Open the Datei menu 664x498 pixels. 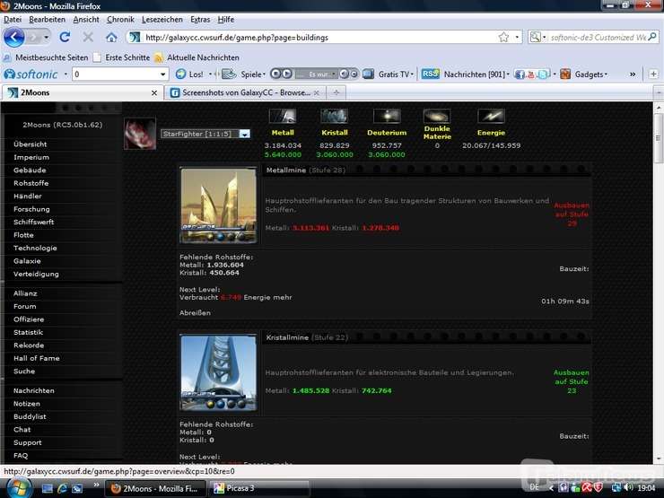13,20
